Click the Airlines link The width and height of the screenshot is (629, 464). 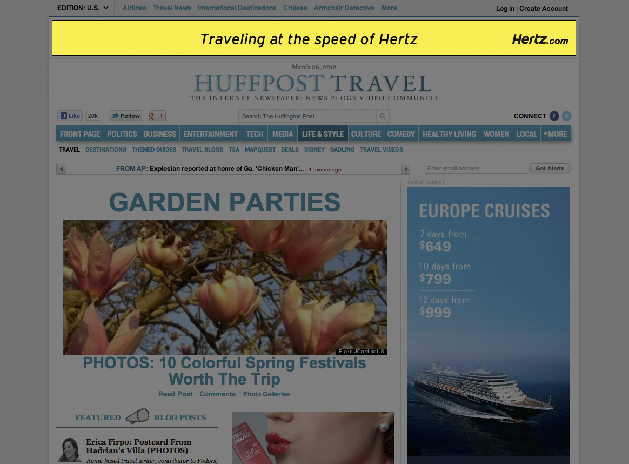135,8
